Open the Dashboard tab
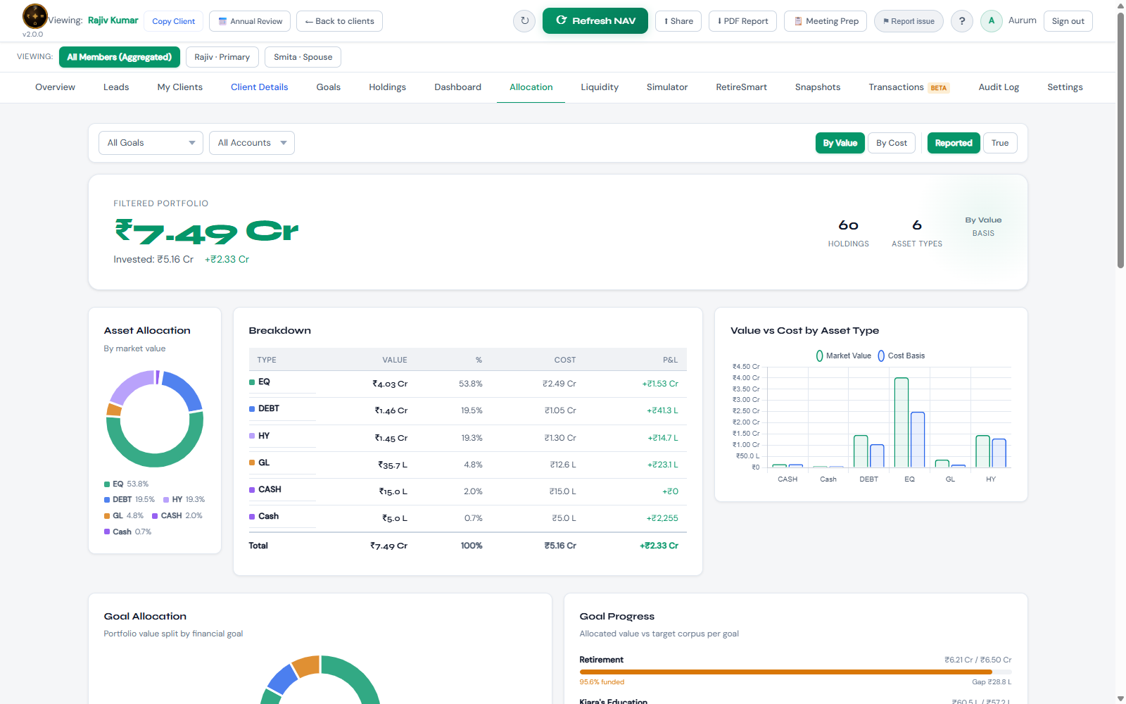The image size is (1126, 704). pos(458,87)
